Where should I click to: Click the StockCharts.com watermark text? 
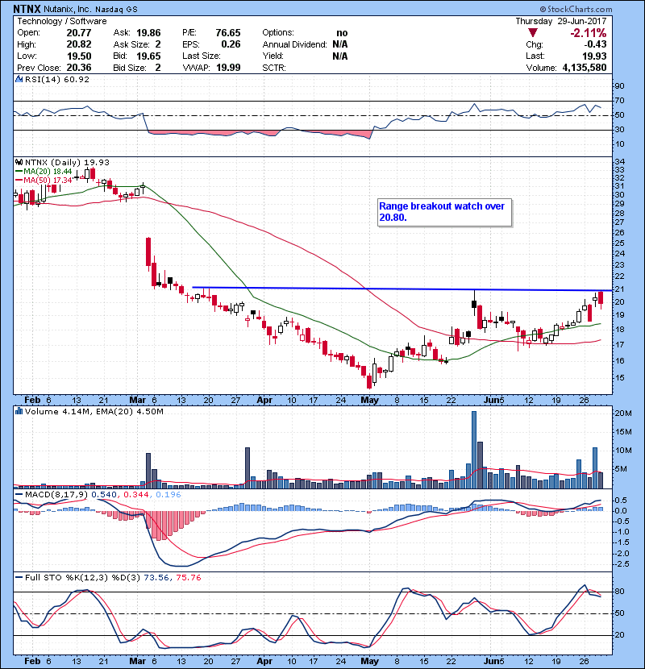(x=580, y=9)
